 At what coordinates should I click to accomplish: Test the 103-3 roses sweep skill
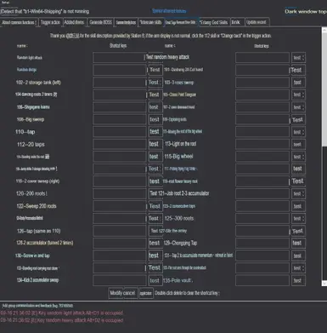click(x=298, y=83)
